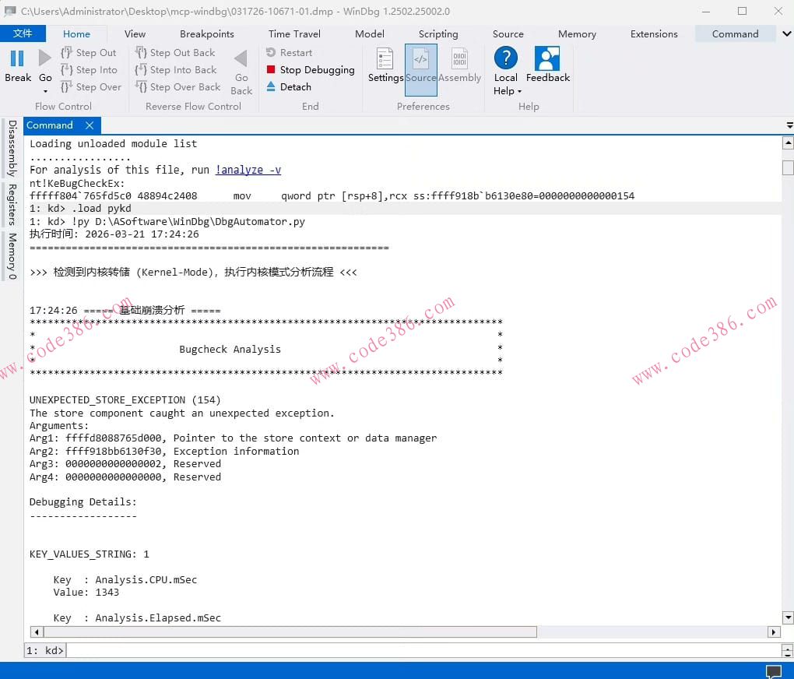Open the Command window options dropdown
Screen dimensions: 794x679
tap(789, 125)
